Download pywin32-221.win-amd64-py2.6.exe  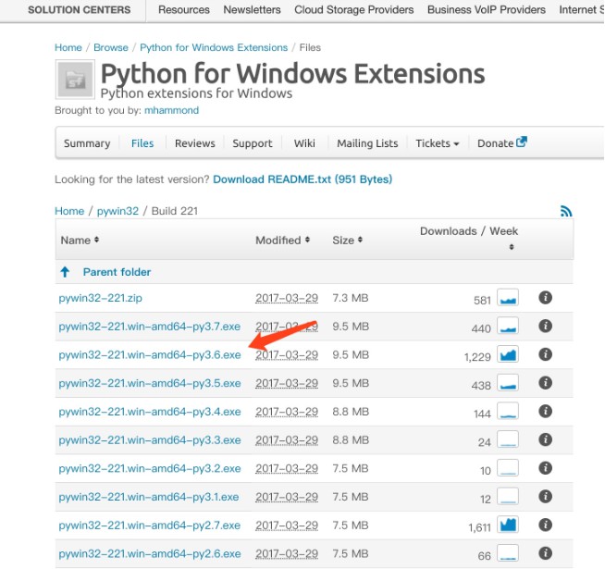[x=150, y=554]
